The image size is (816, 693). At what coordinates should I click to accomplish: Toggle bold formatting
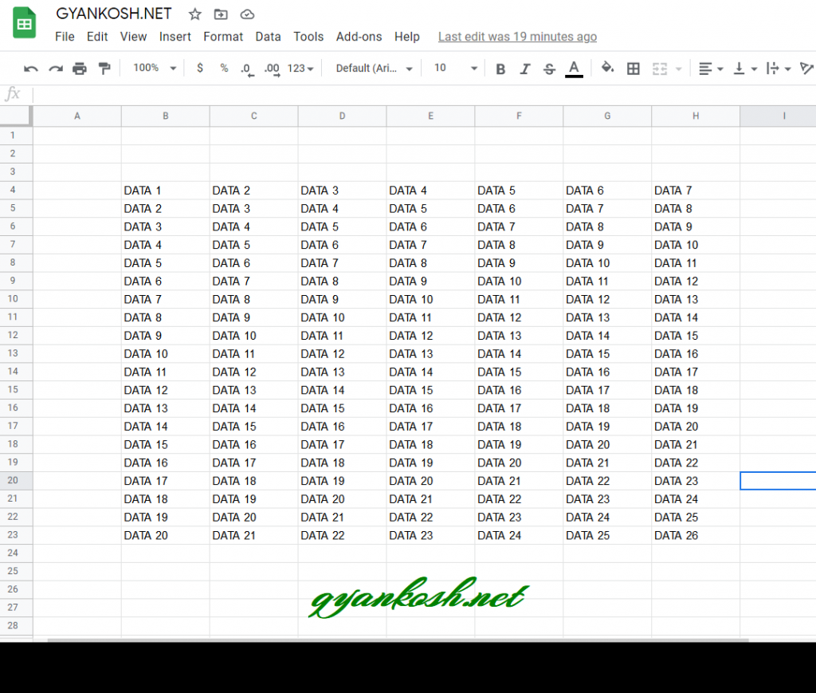pos(500,68)
